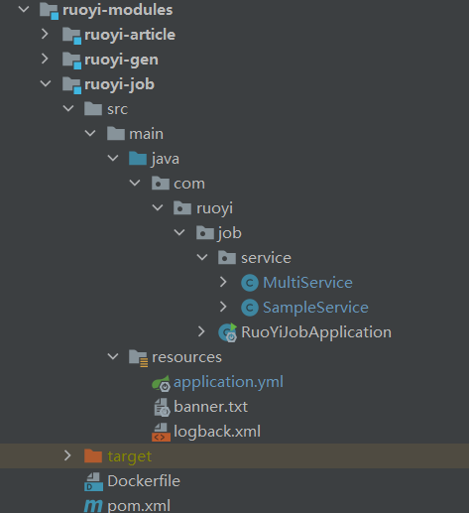Expand the SampleService class members

click(223, 307)
